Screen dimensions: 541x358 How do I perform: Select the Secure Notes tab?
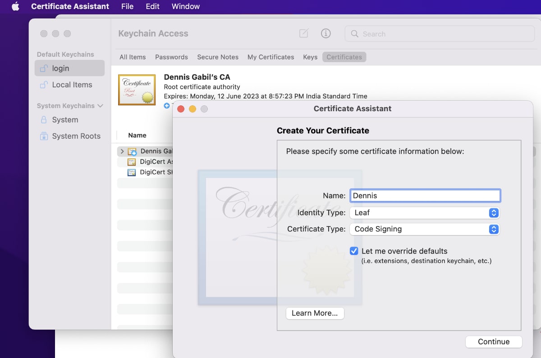point(218,57)
